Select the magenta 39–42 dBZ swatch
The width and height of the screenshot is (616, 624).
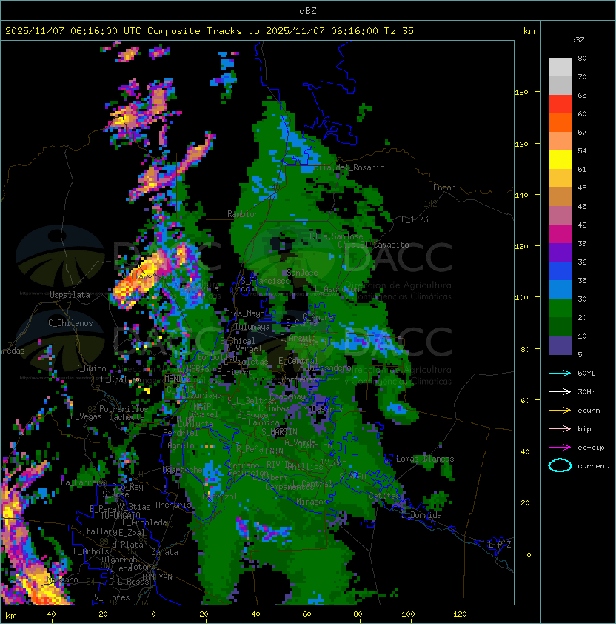[x=560, y=233]
